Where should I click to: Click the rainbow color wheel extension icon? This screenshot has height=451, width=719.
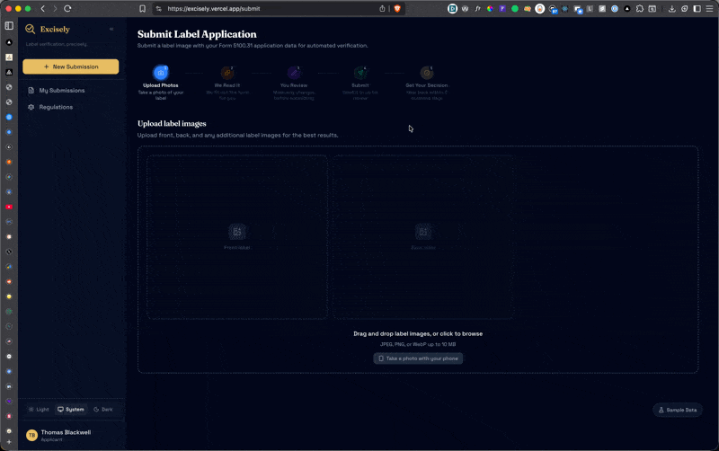coord(490,9)
